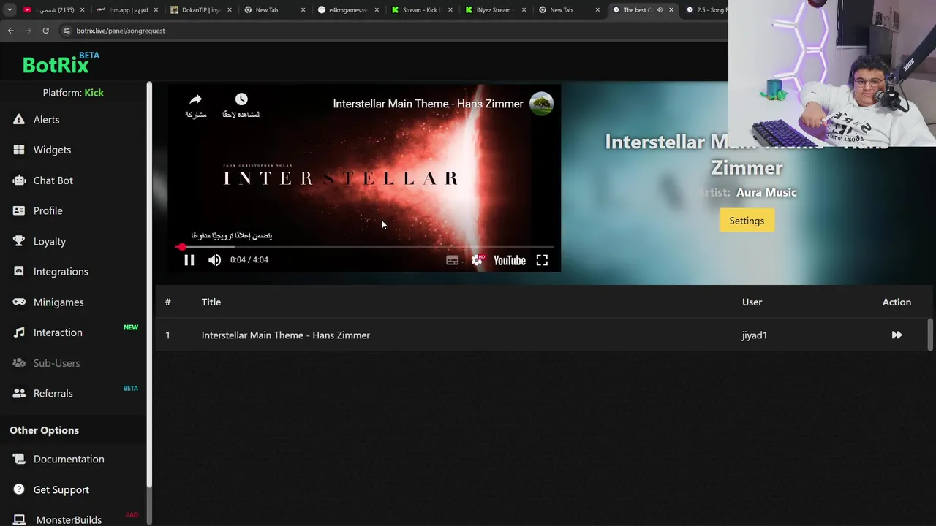Click the sidebar scrollbar
Image resolution: width=936 pixels, height=526 pixels.
pos(149,285)
